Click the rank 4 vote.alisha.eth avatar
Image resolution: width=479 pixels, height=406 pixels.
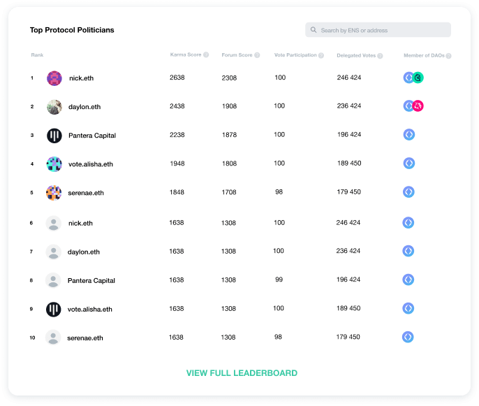click(54, 164)
